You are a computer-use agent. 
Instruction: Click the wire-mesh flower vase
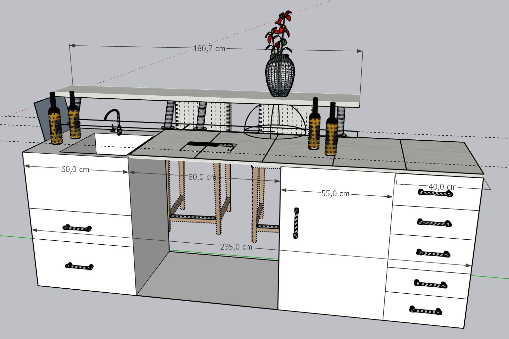[280, 76]
